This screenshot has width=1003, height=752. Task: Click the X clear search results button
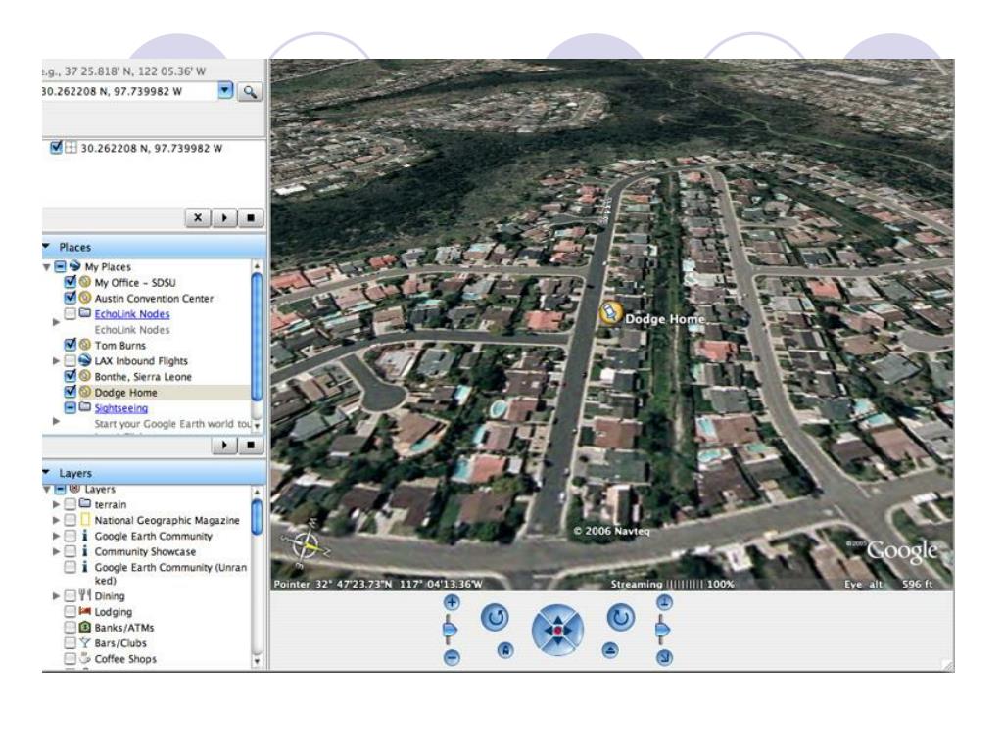coord(198,217)
